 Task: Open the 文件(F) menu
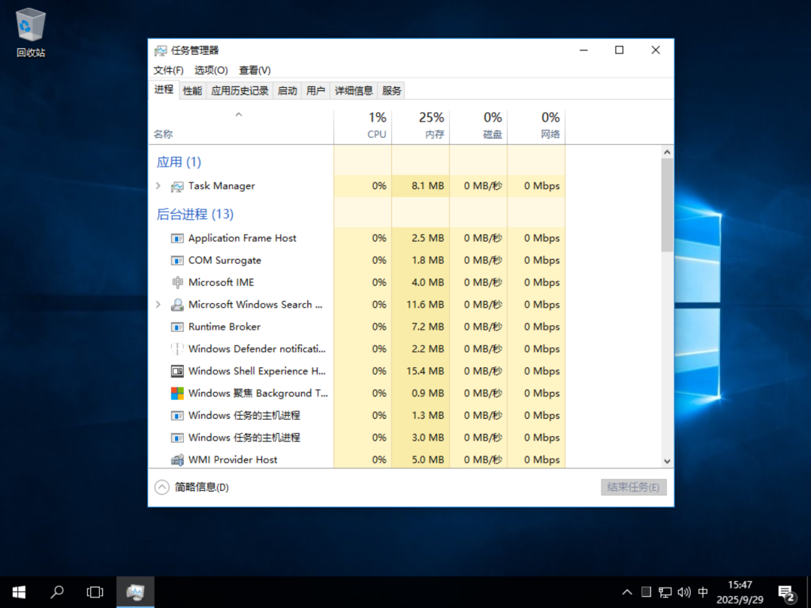tap(168, 71)
